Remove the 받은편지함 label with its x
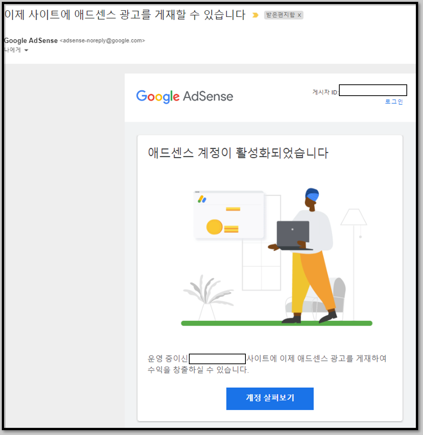 pyautogui.click(x=299, y=15)
